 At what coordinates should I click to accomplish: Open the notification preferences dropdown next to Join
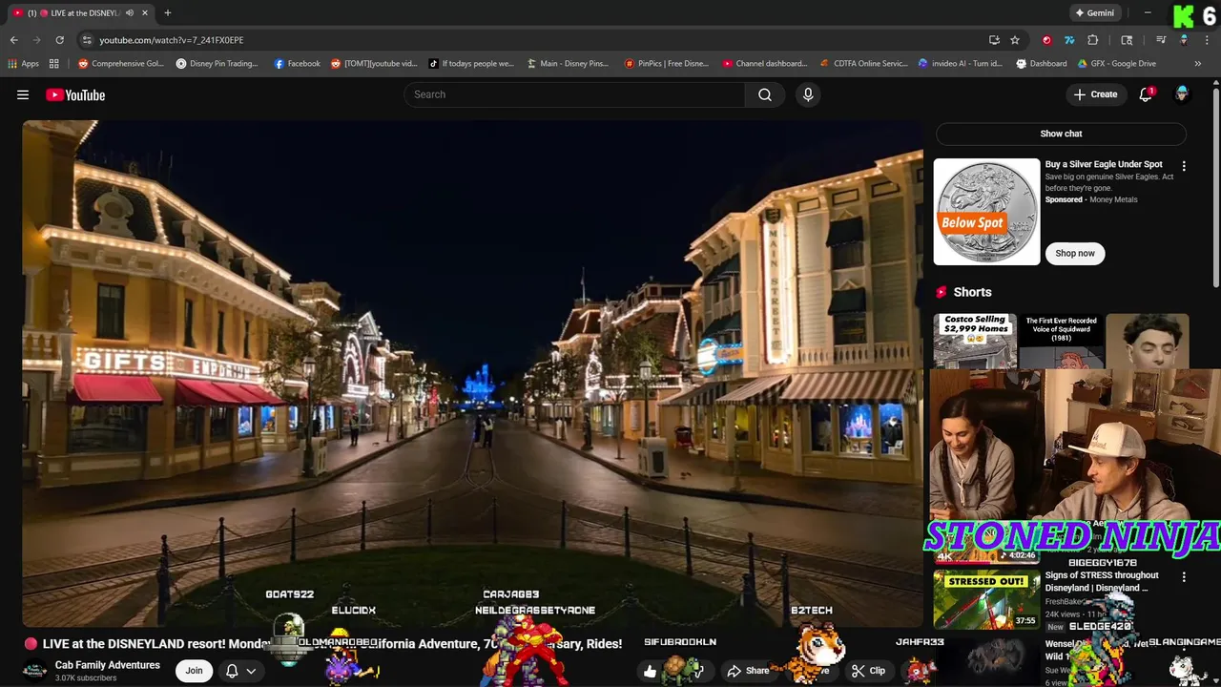240,671
